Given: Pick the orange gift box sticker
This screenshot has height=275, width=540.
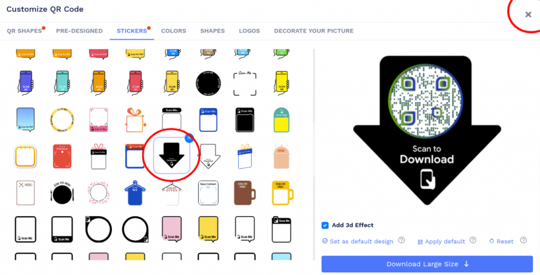Looking at the screenshot, I should 135,120.
